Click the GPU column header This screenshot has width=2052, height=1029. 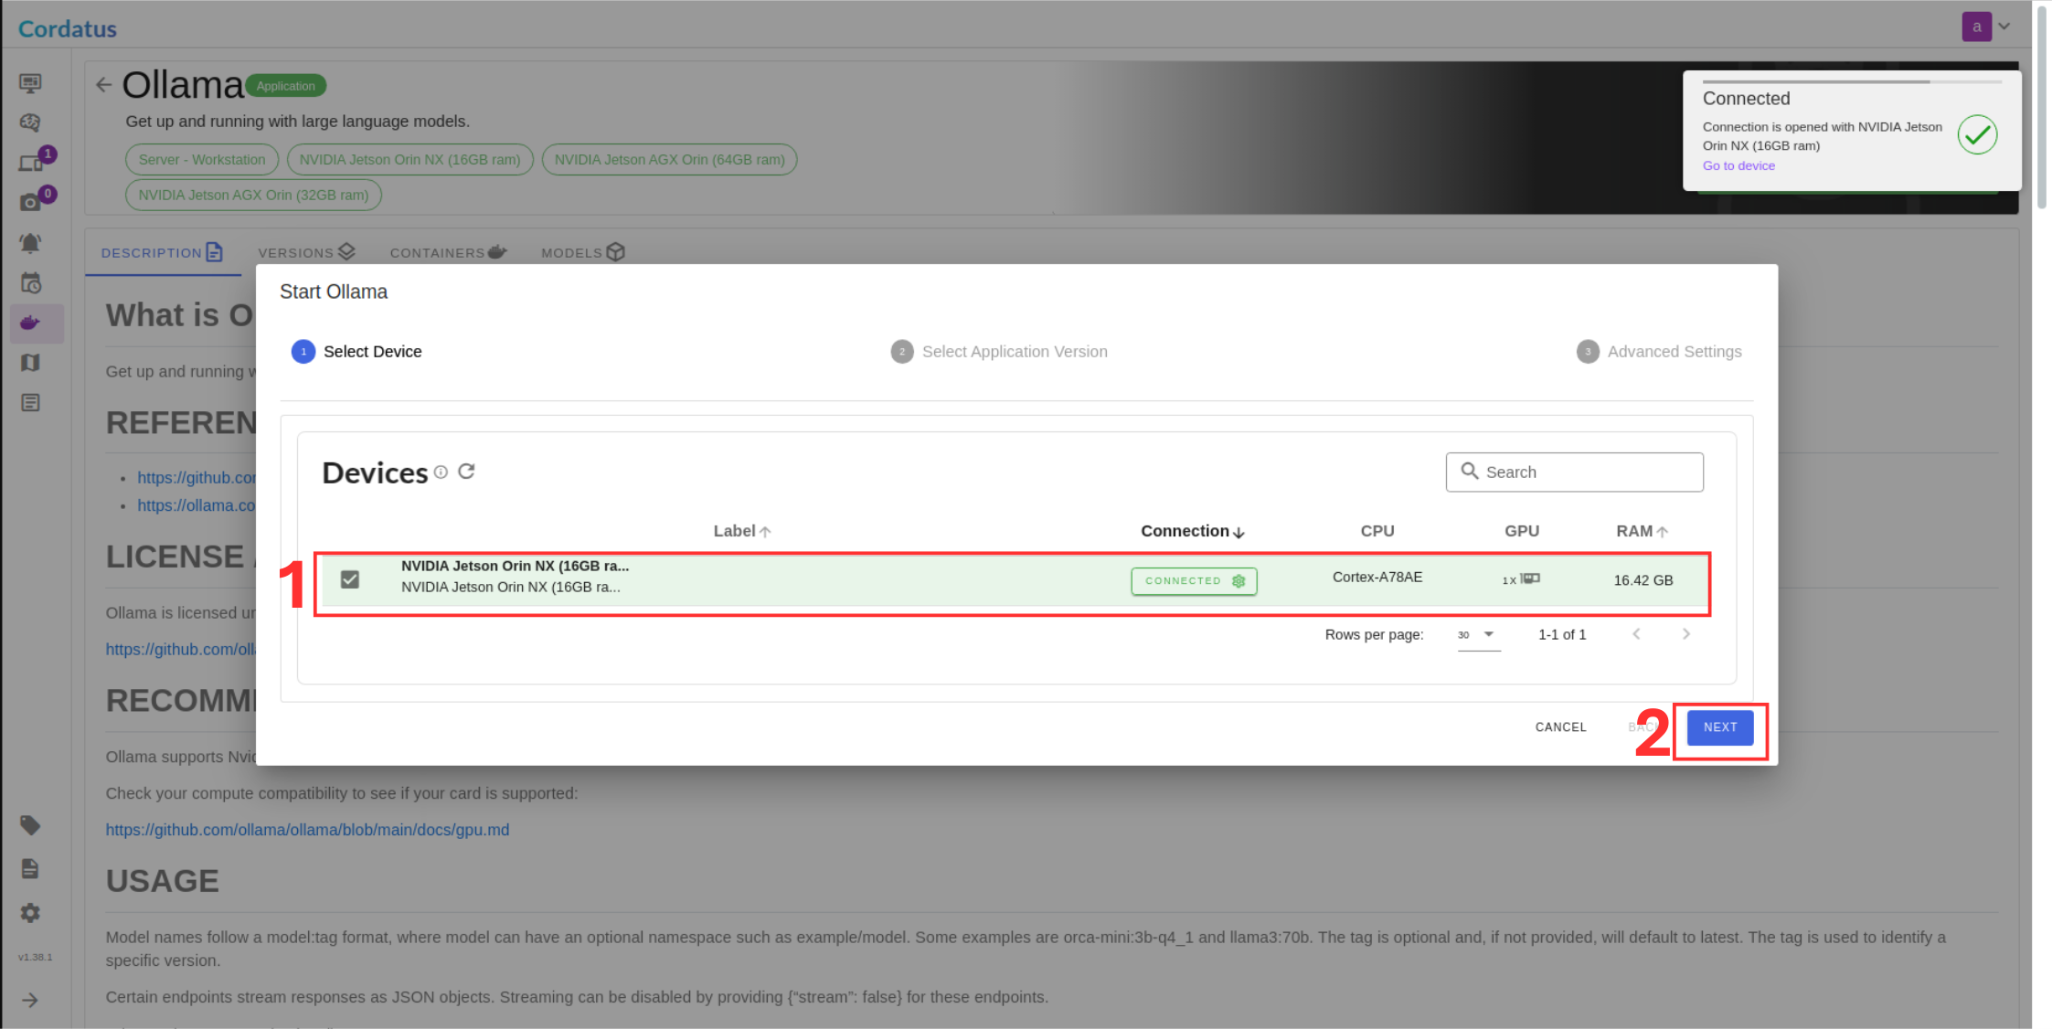click(1521, 531)
